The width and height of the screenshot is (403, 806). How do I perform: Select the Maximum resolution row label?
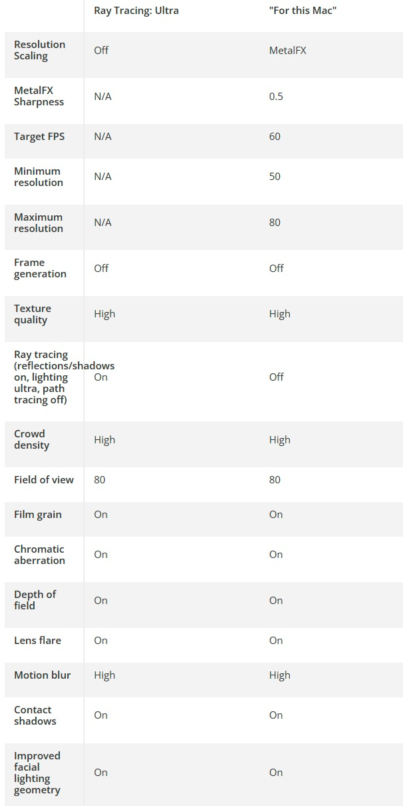(x=38, y=223)
